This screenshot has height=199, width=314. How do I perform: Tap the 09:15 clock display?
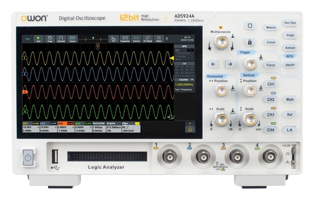coord(187,38)
